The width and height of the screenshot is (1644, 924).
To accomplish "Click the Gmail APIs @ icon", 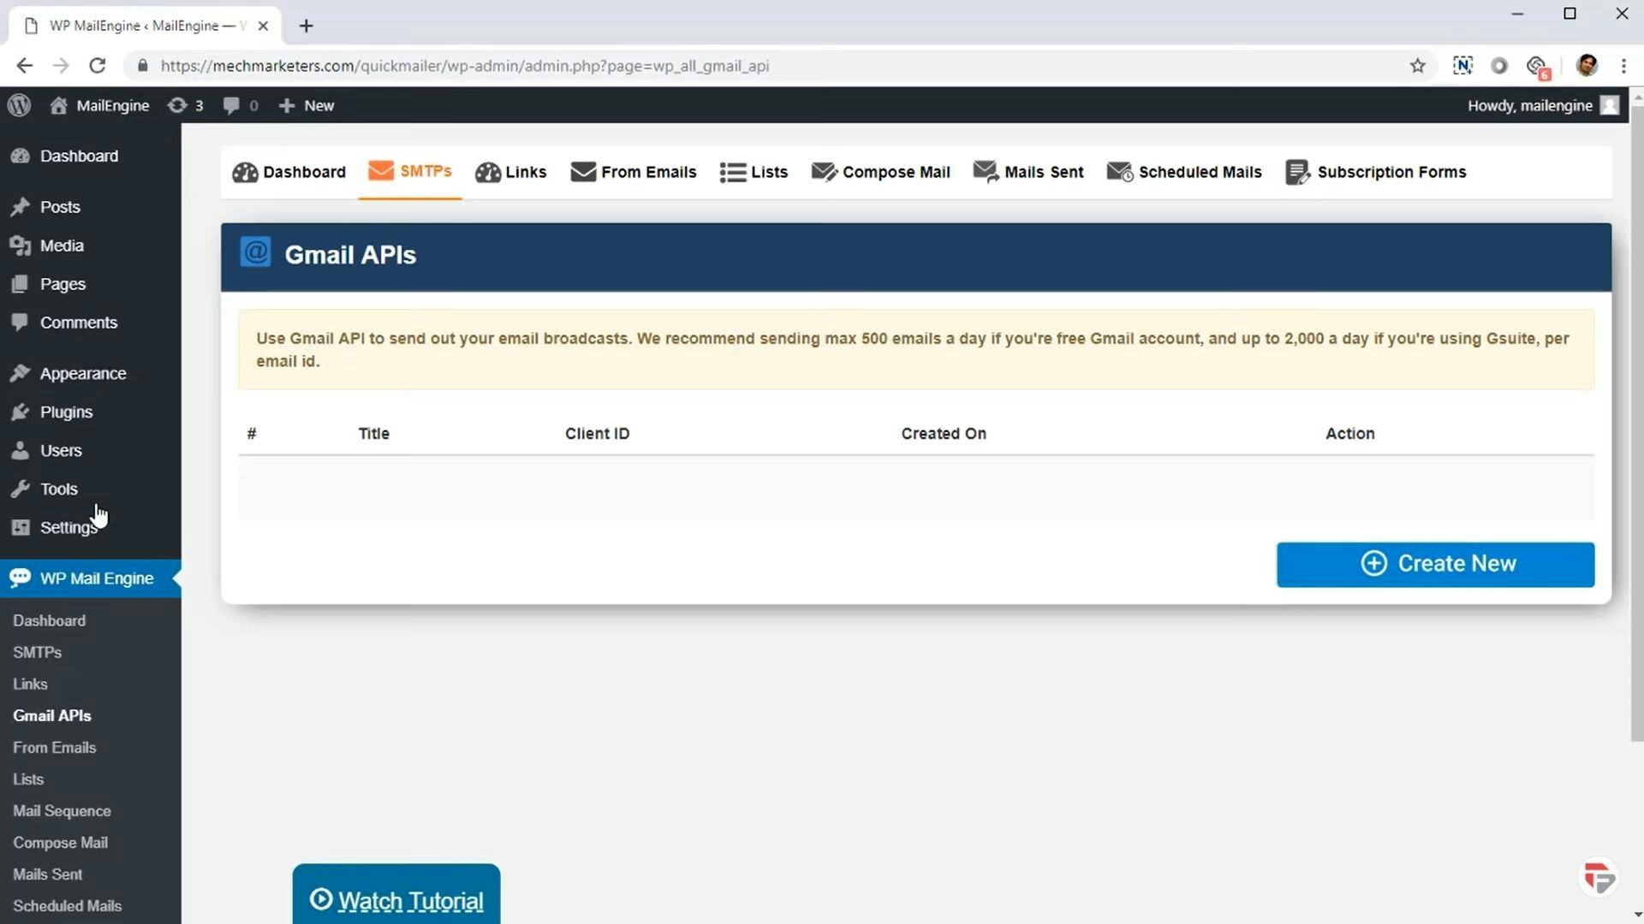I will click(x=255, y=253).
